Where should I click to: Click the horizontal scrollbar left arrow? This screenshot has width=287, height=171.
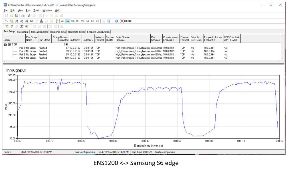(x=5, y=61)
